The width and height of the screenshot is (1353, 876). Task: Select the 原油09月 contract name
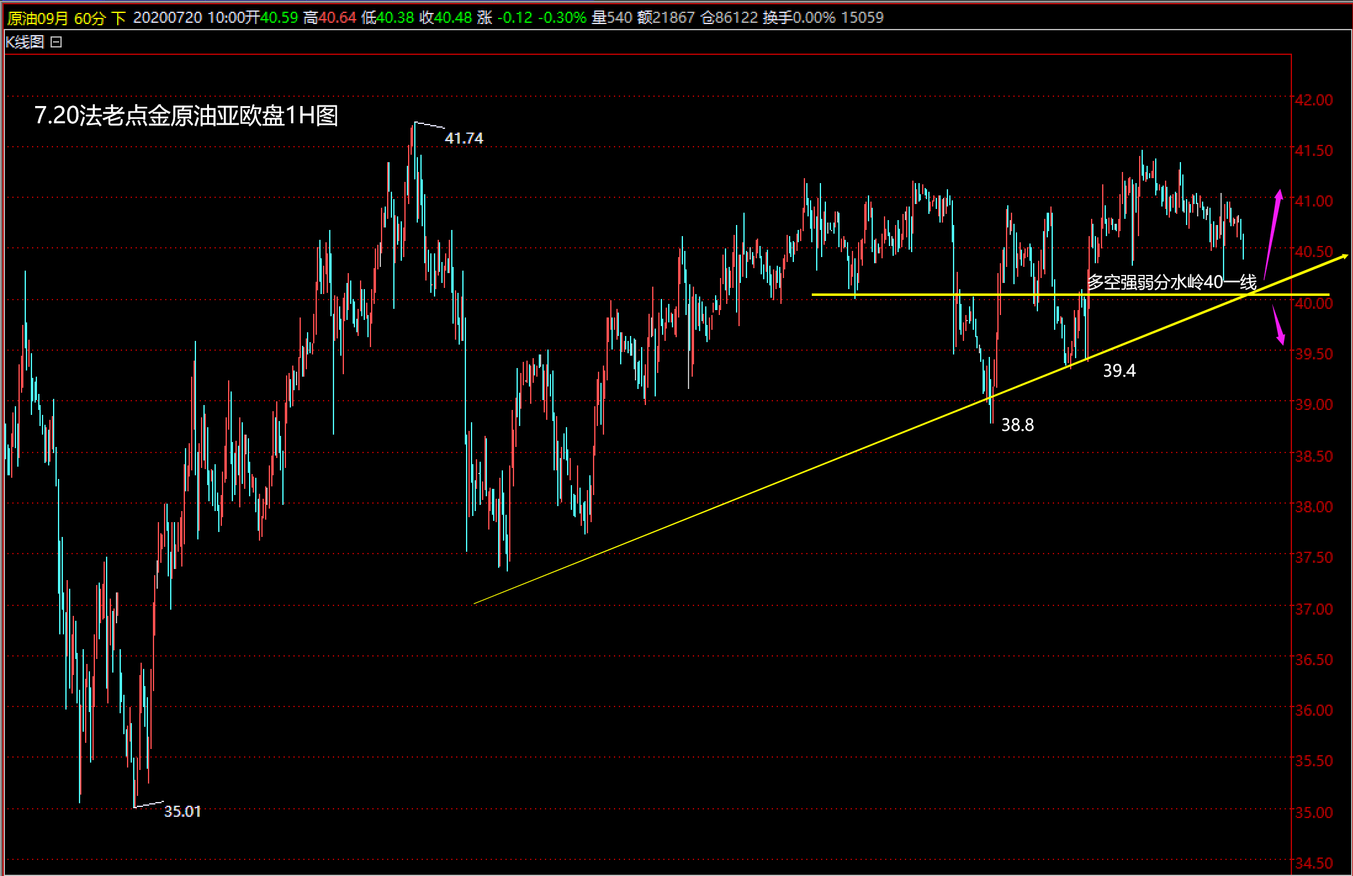[38, 18]
